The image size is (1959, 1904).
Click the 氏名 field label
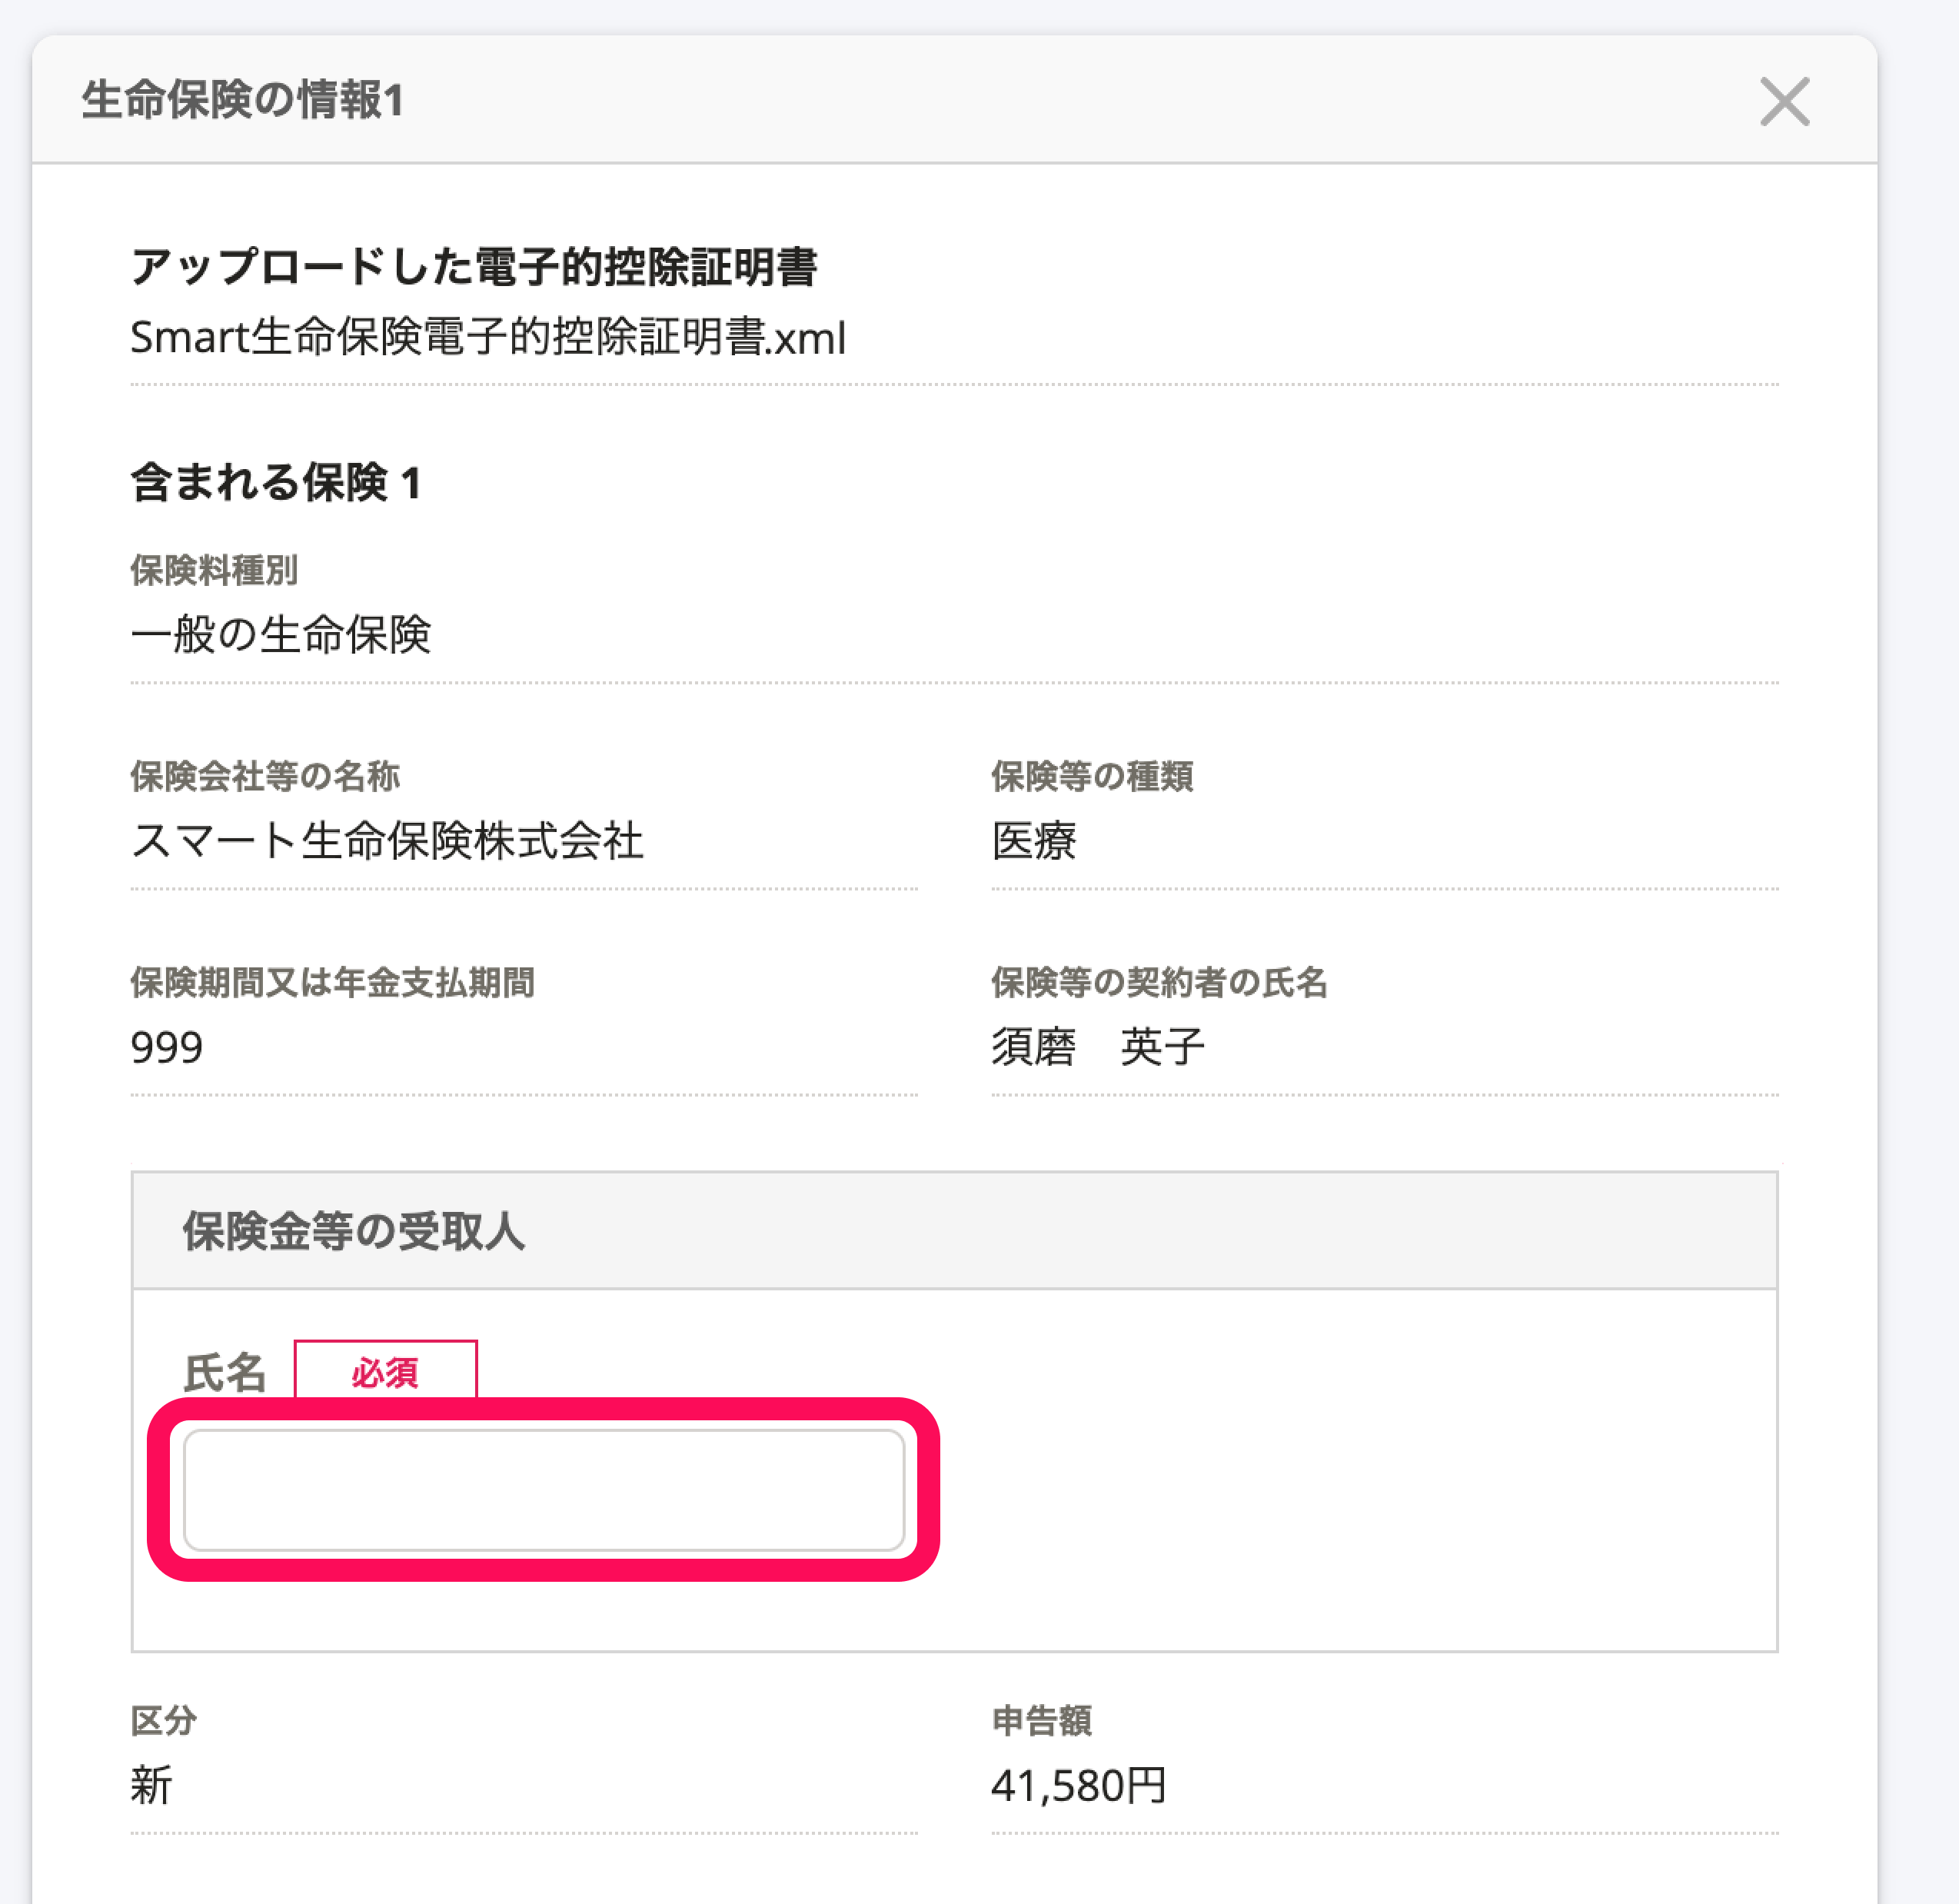[225, 1372]
